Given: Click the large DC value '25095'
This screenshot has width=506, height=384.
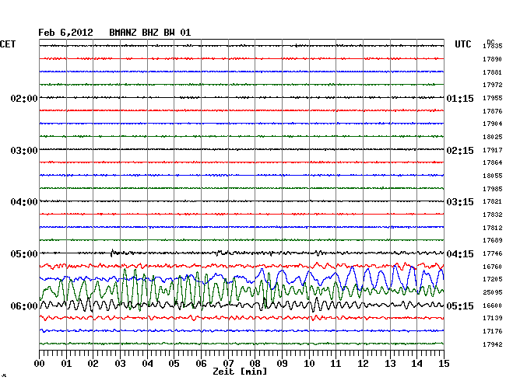Looking at the screenshot, I should point(493,292).
